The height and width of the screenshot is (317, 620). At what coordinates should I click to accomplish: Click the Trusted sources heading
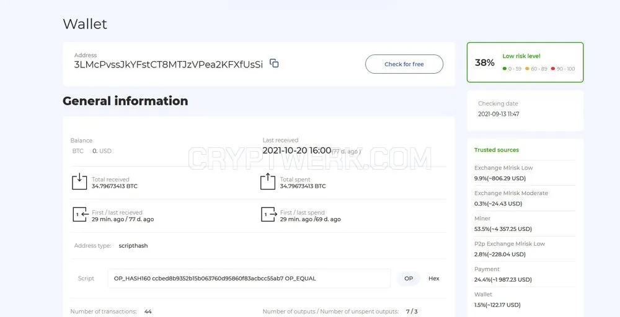coord(496,150)
